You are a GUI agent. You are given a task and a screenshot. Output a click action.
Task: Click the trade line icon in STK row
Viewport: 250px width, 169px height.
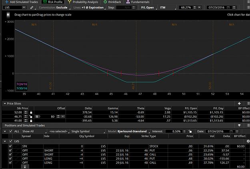tap(16, 146)
